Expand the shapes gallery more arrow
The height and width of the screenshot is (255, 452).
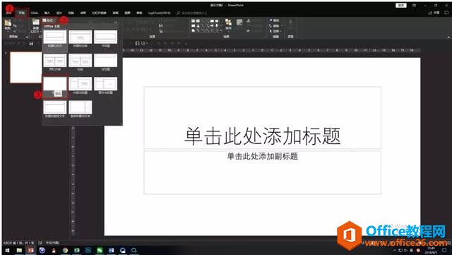(x=221, y=30)
